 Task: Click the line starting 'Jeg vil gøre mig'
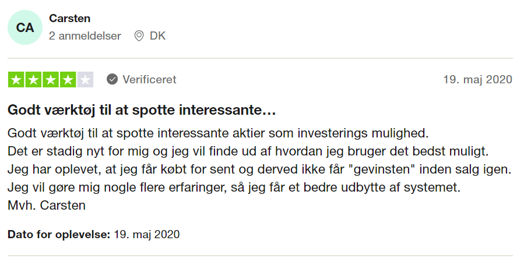coord(234,188)
